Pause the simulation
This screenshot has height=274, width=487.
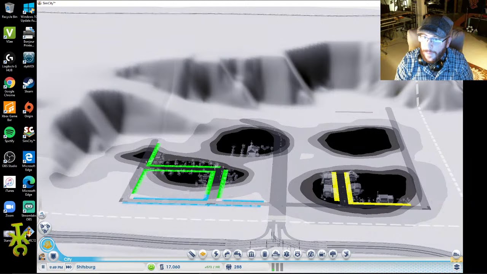click(43, 267)
